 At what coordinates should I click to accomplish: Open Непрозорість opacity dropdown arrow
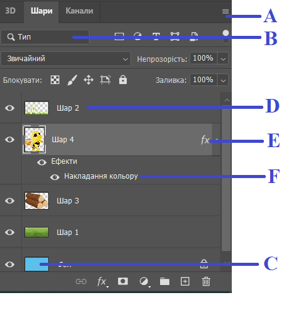click(x=223, y=59)
